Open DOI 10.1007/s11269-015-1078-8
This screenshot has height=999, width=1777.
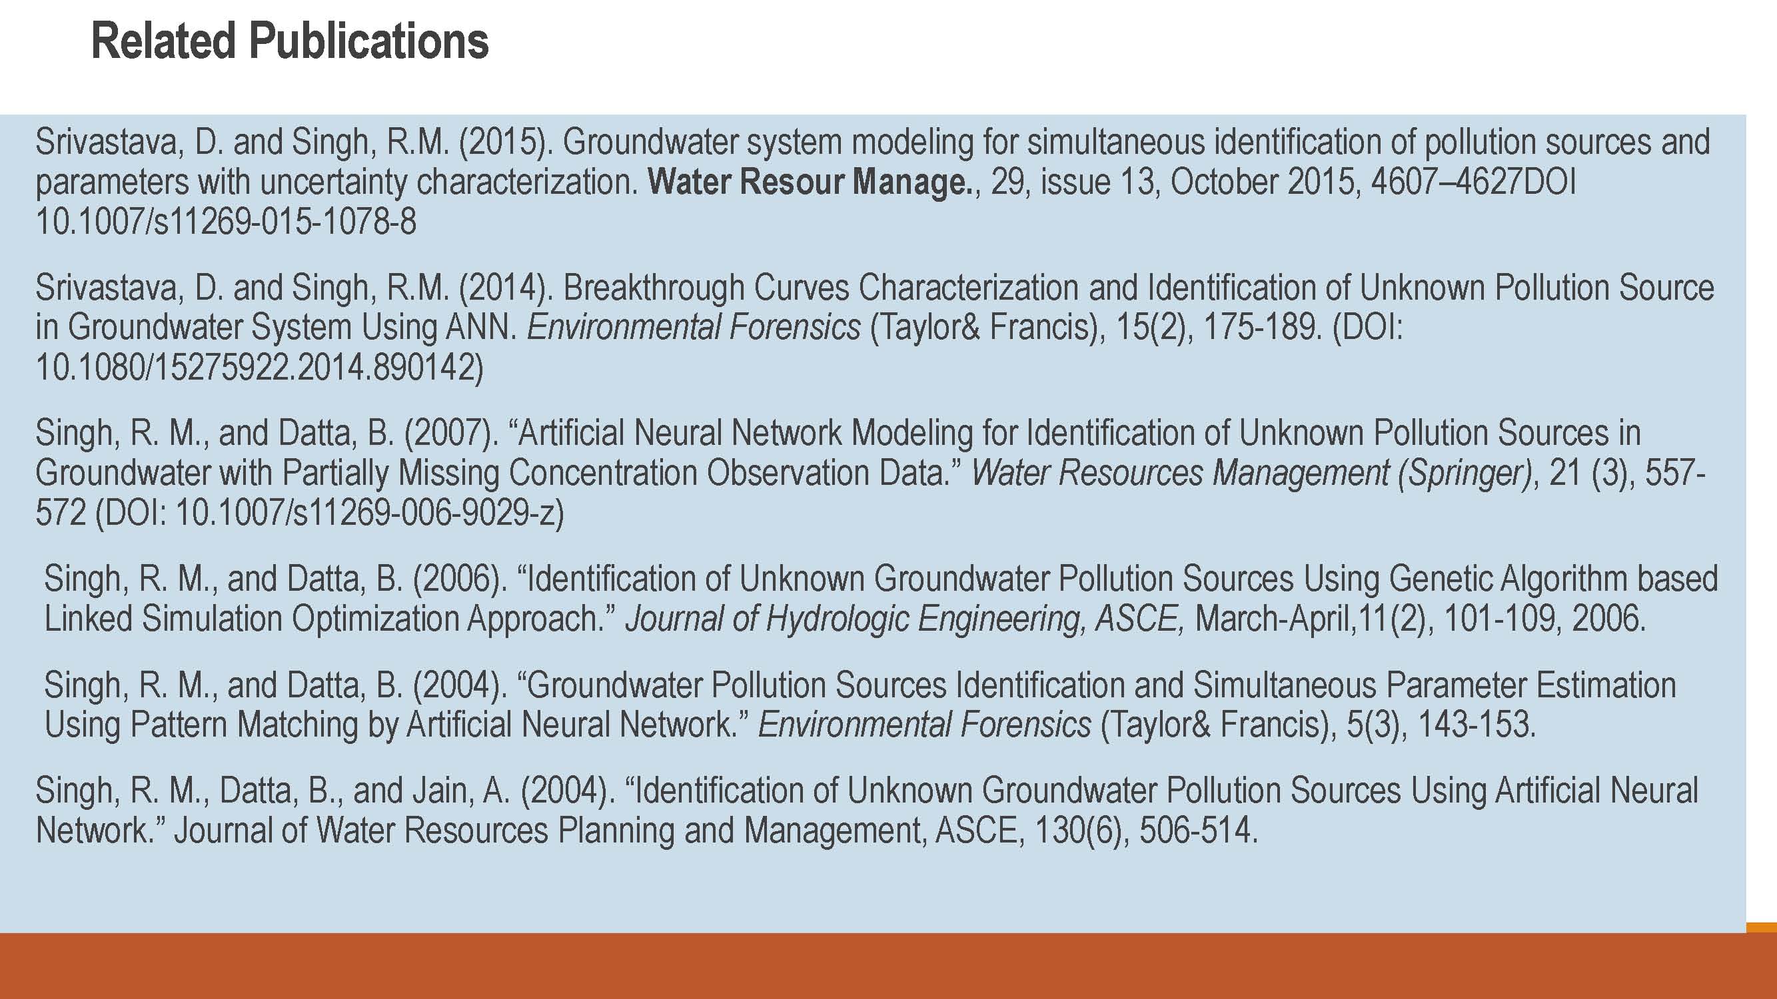pos(226,222)
